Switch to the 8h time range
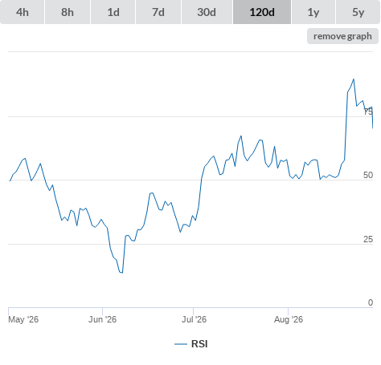The height and width of the screenshot is (365, 381). 68,12
